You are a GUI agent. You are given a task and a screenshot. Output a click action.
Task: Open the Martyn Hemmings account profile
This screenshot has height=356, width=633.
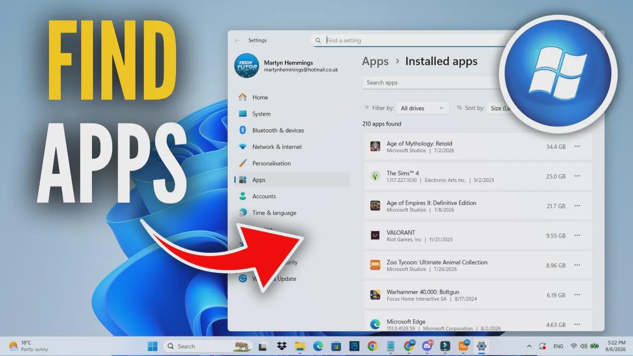287,66
